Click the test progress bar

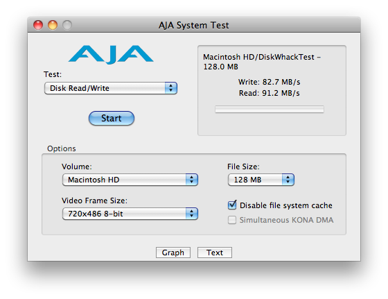pyautogui.click(x=270, y=109)
